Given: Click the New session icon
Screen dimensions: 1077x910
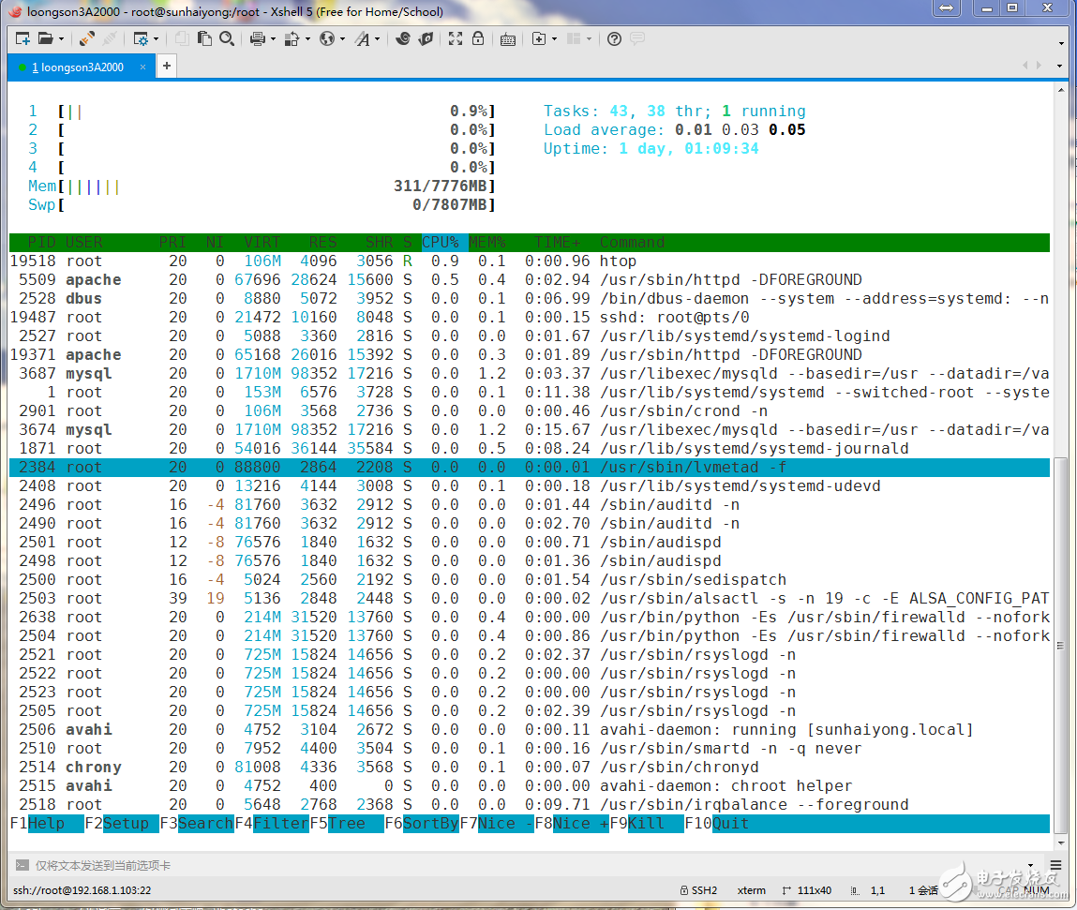Looking at the screenshot, I should (x=22, y=39).
